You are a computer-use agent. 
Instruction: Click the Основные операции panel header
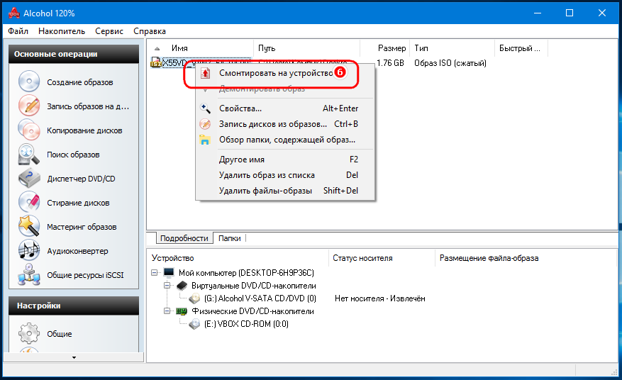click(x=74, y=54)
